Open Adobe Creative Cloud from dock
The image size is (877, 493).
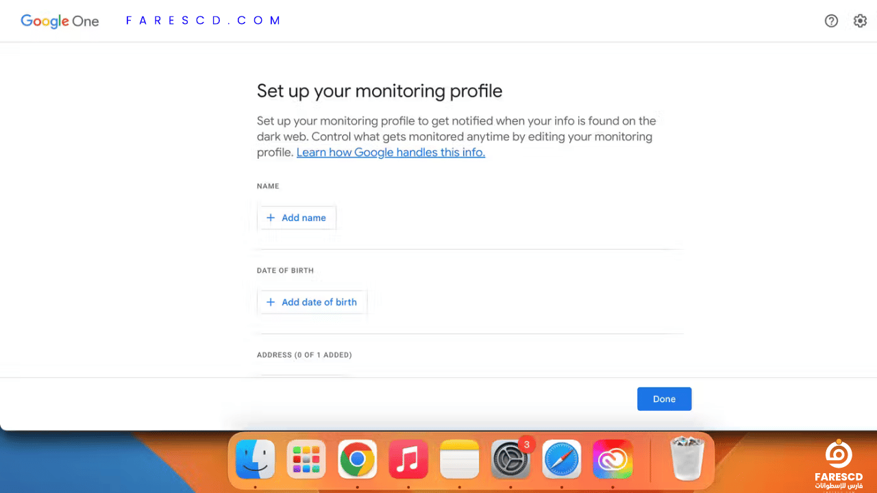(x=613, y=459)
